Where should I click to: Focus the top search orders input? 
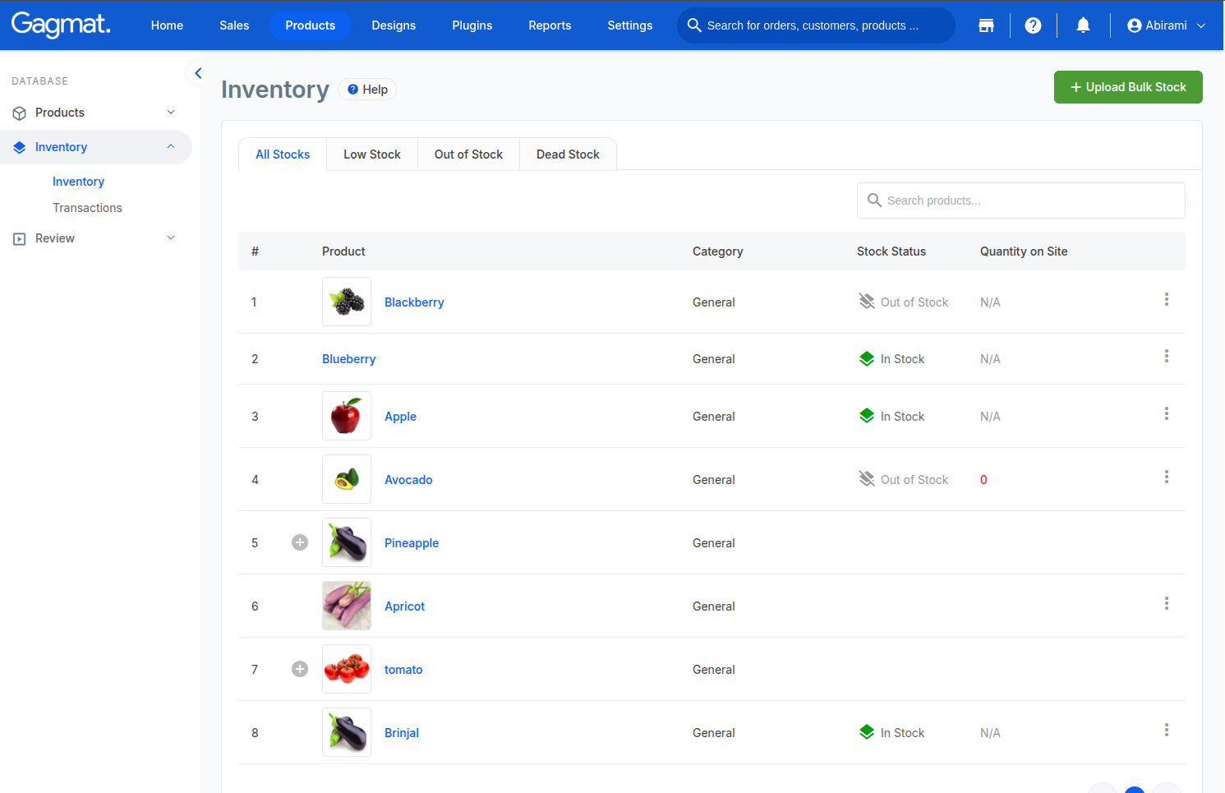816,25
